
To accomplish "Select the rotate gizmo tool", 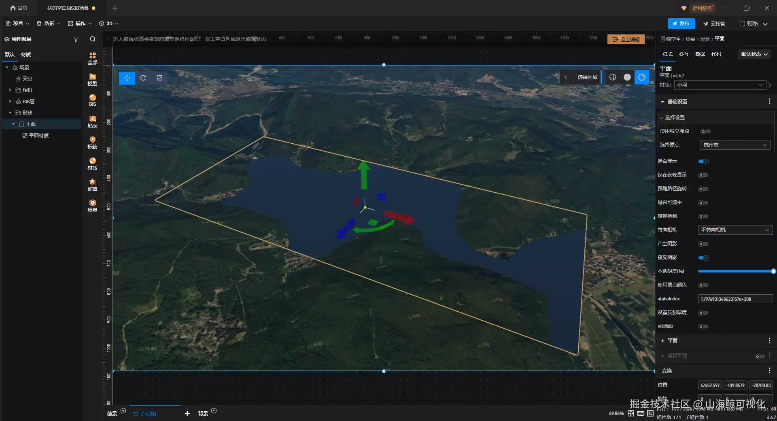I will tap(143, 78).
